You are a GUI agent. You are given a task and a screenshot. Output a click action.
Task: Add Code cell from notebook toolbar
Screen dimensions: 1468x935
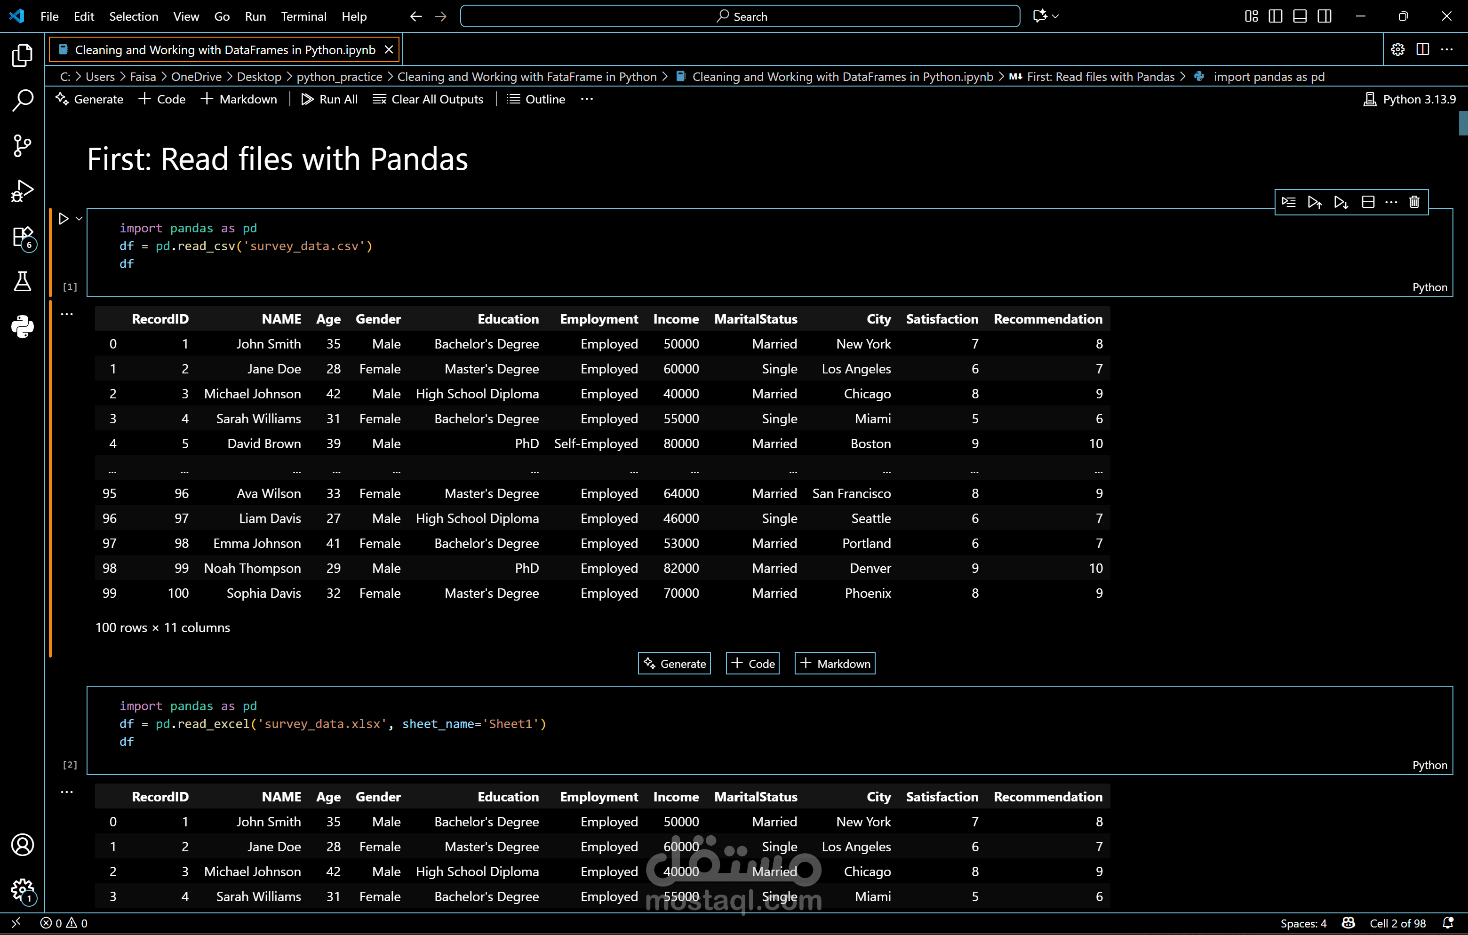click(x=162, y=99)
